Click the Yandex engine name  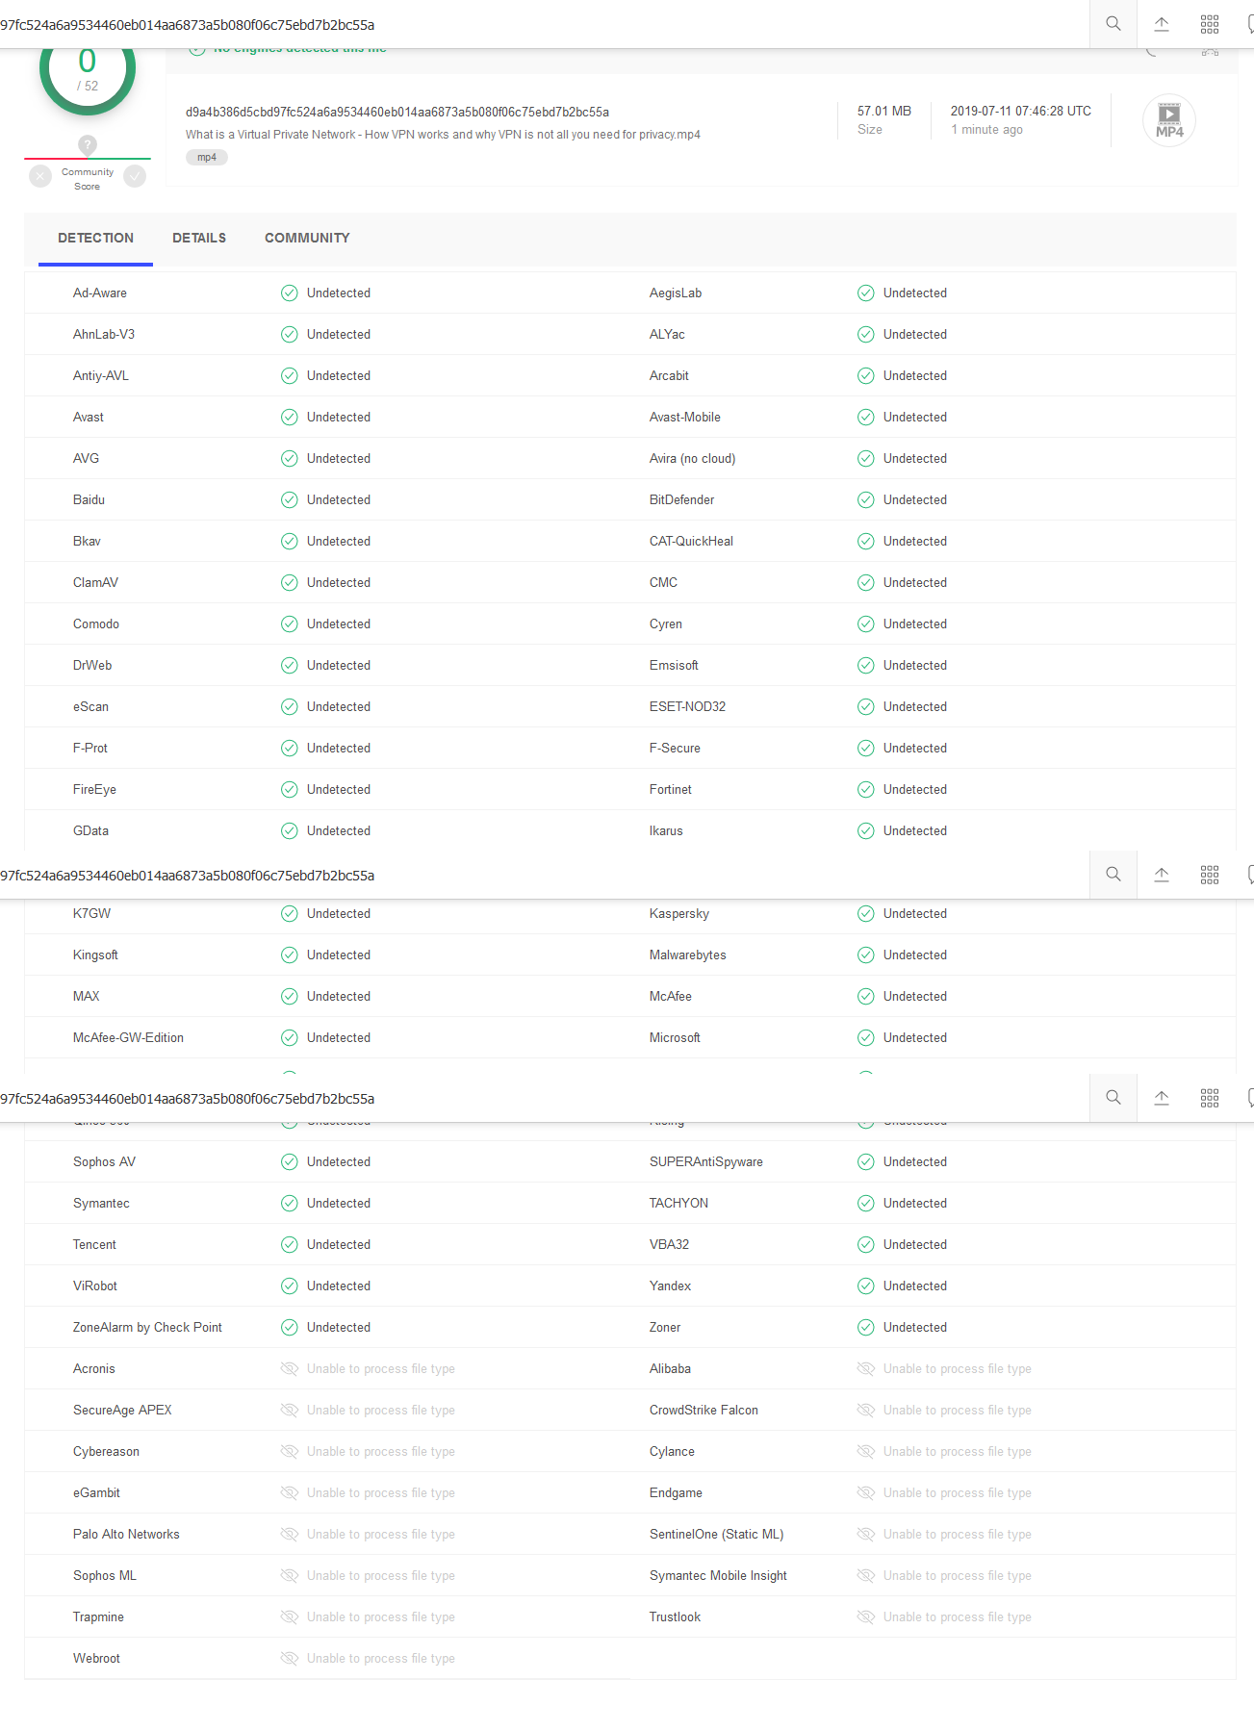tap(670, 1286)
